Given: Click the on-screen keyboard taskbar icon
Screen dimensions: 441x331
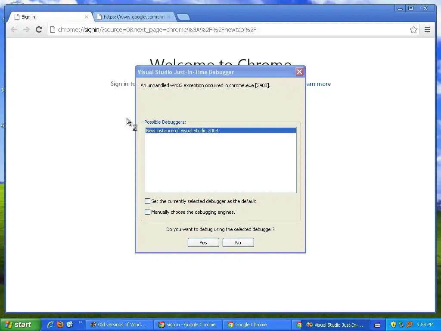Looking at the screenshot, I should (377, 325).
